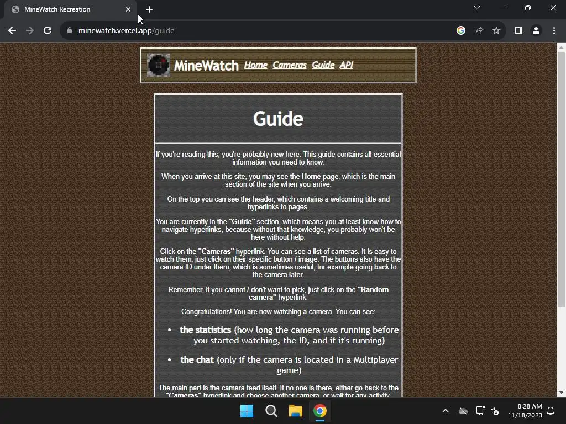The width and height of the screenshot is (566, 424).
Task: Open the Guide link in header
Action: point(323,65)
